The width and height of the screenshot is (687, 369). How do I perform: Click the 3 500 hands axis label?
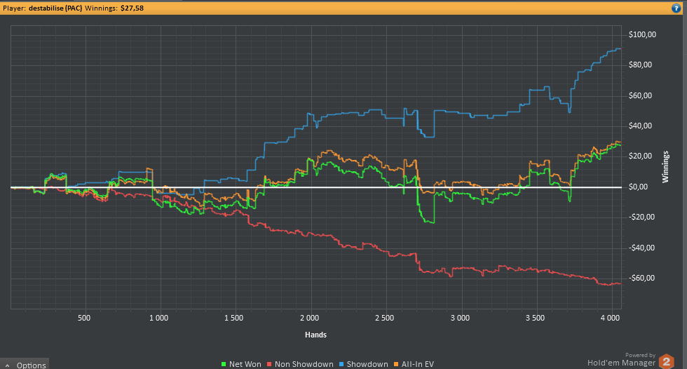point(535,318)
